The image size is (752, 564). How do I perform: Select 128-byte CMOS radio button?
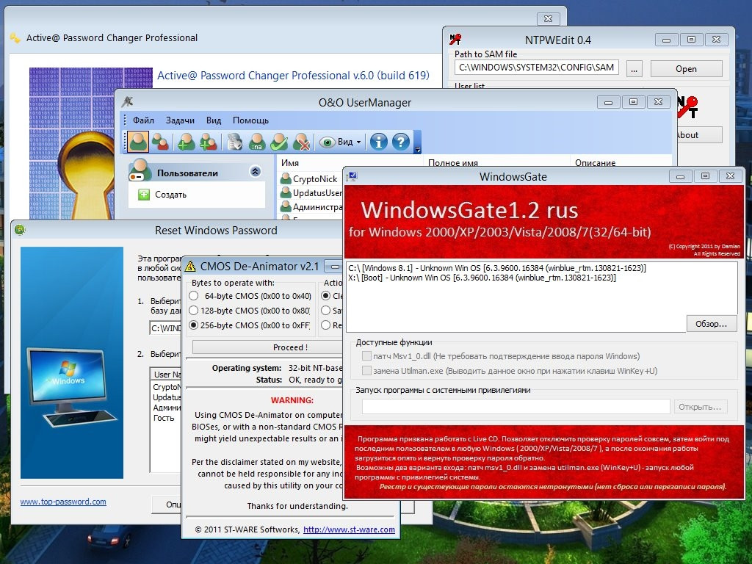[193, 311]
